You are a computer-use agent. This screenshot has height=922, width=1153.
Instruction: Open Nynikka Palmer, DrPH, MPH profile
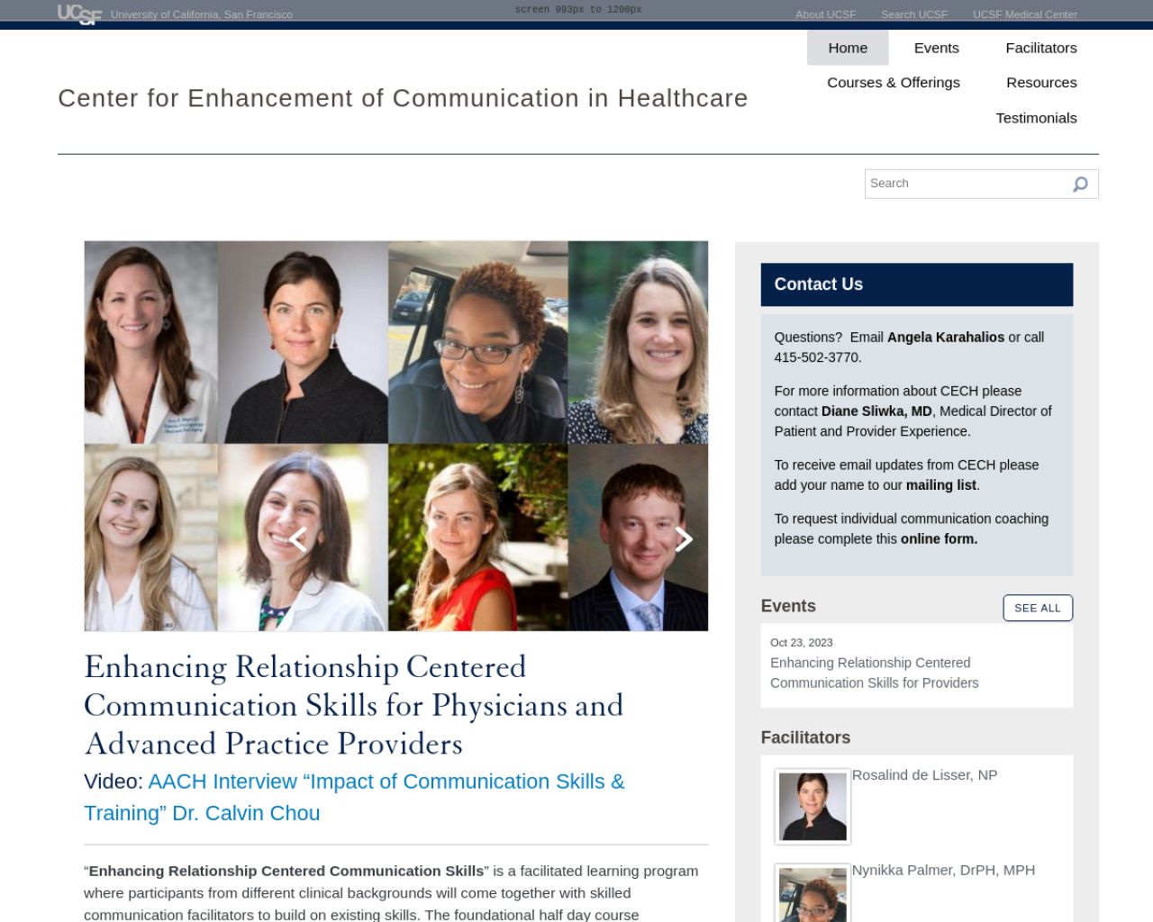943,871
